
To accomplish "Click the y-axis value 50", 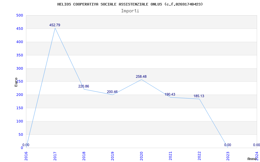I will click(x=21, y=134).
